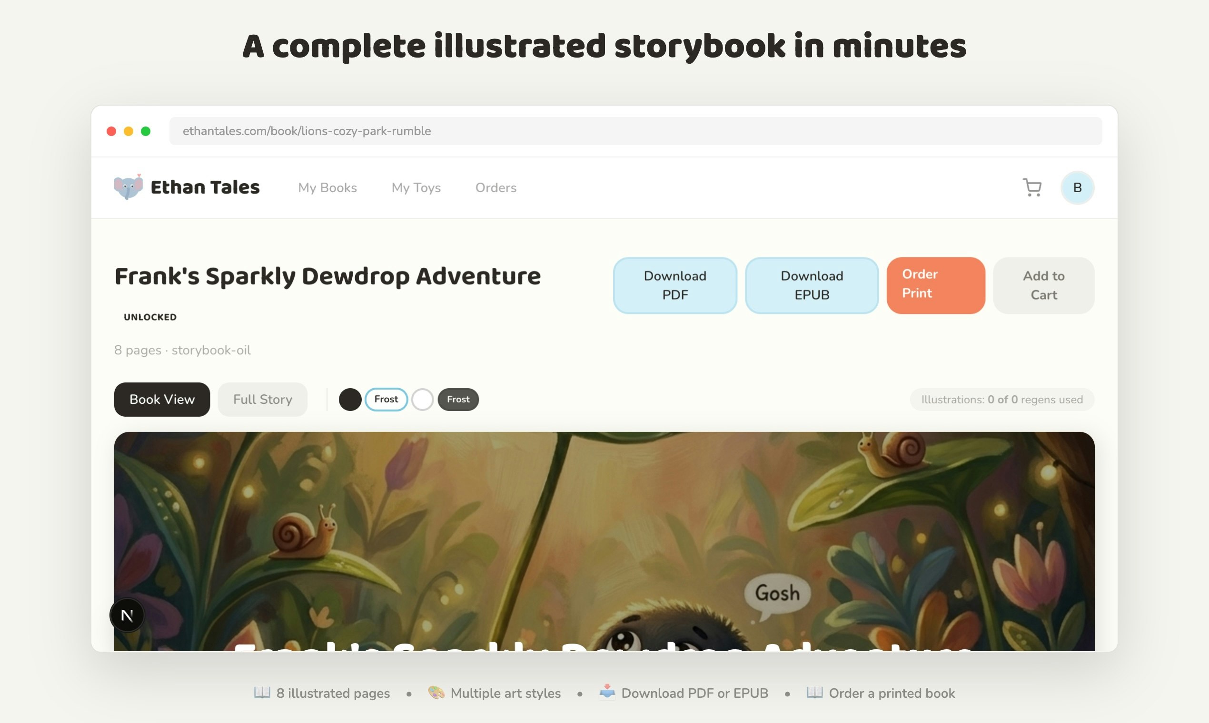Click the Download PDF button
Image resolution: width=1209 pixels, height=723 pixels.
674,285
